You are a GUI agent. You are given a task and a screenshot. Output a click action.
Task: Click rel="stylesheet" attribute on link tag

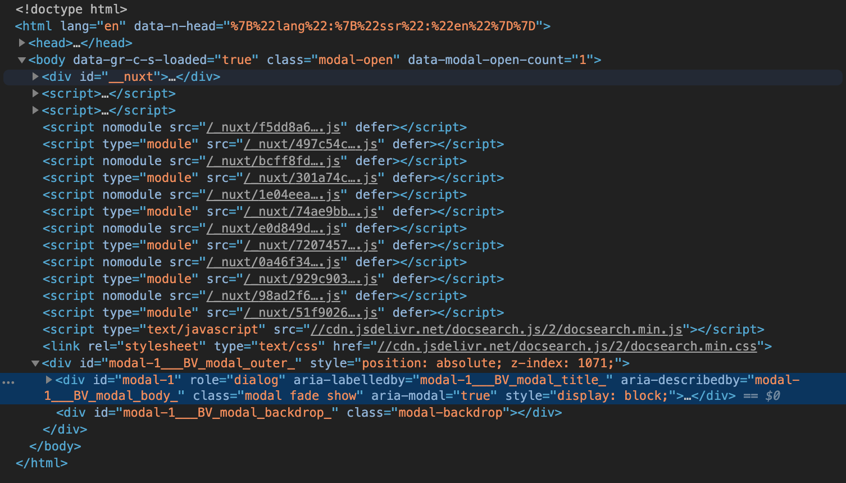click(x=147, y=347)
